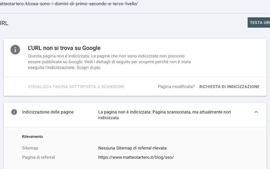Click the 'Sitemap' row label
Screen dimensions: 270x169
[30, 148]
